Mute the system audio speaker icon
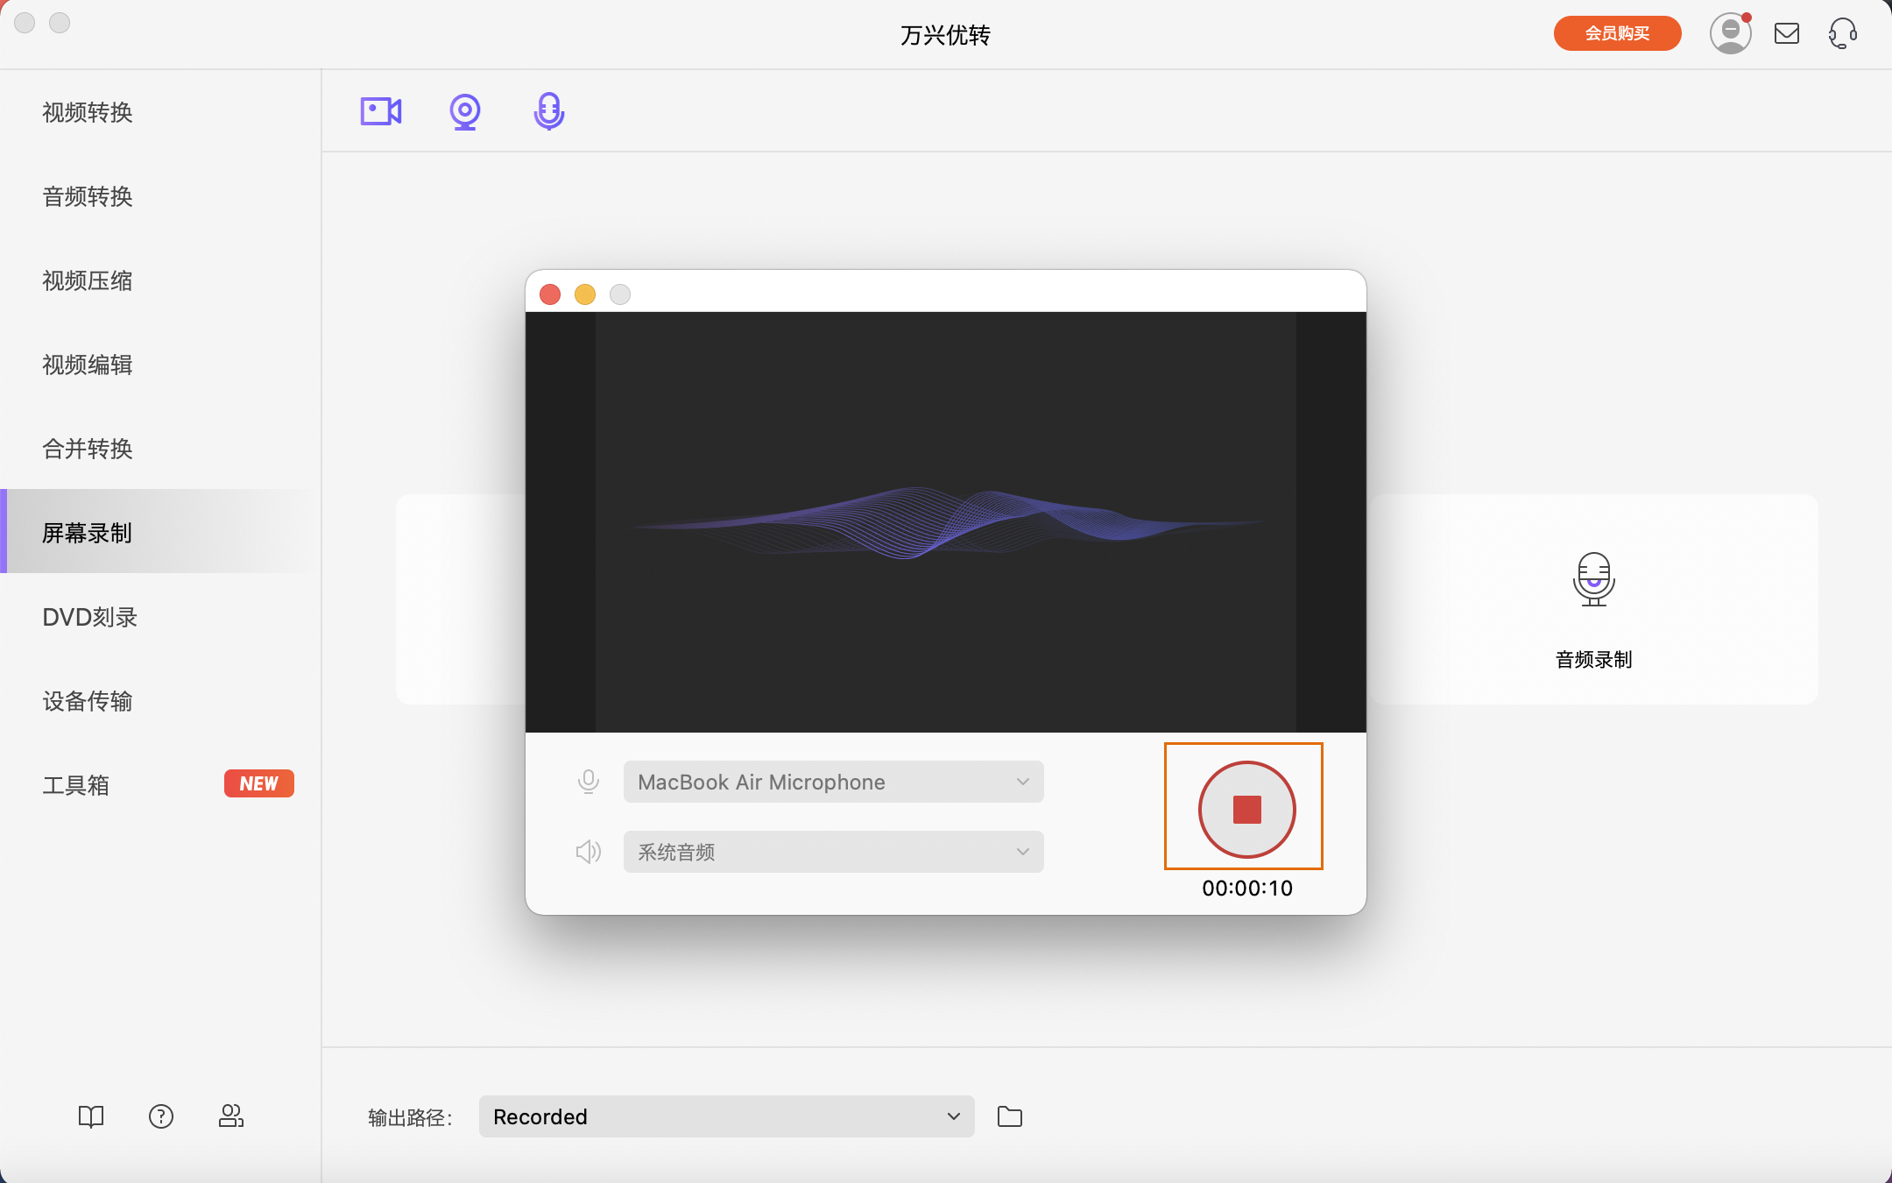 (x=589, y=852)
